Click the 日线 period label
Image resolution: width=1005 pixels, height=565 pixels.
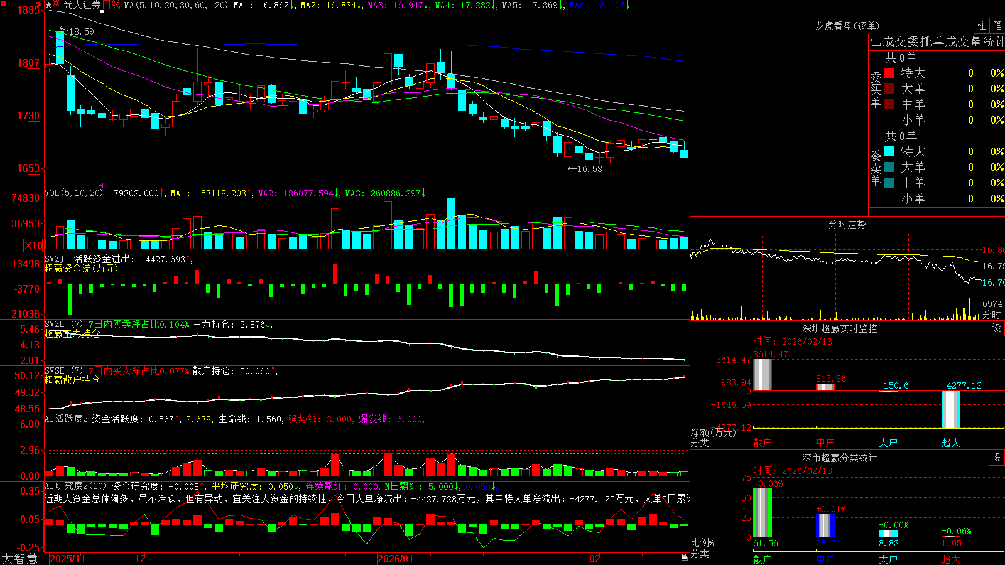(x=111, y=5)
